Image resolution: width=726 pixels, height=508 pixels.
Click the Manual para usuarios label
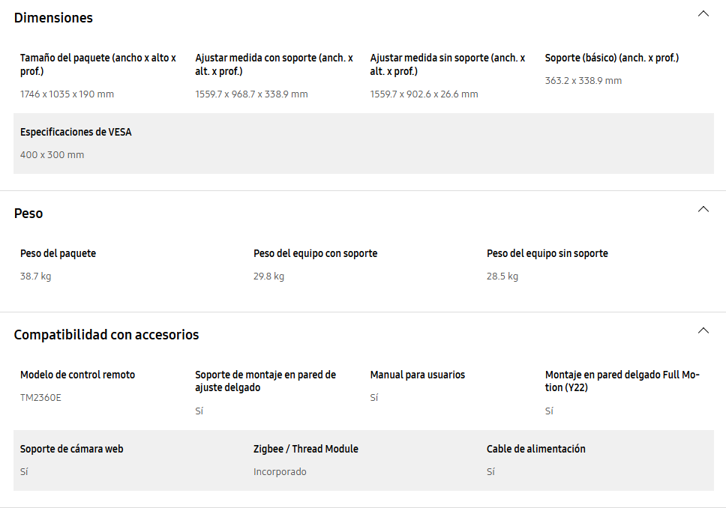(x=417, y=375)
